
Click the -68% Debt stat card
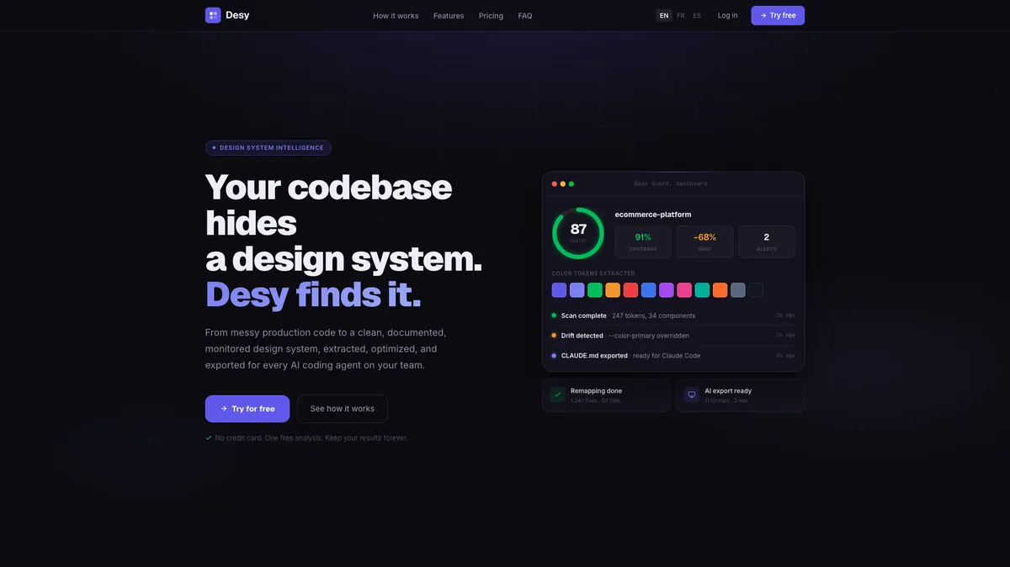click(705, 241)
